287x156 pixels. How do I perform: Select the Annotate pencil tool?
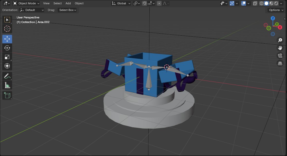[7, 76]
